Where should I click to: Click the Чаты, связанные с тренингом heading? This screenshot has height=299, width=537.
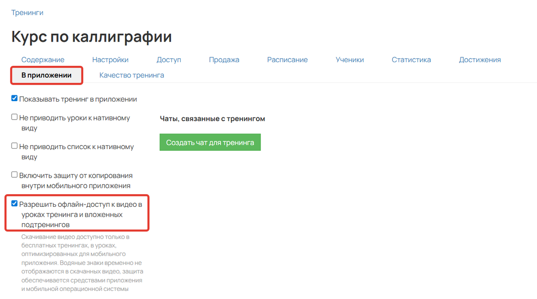click(x=213, y=119)
